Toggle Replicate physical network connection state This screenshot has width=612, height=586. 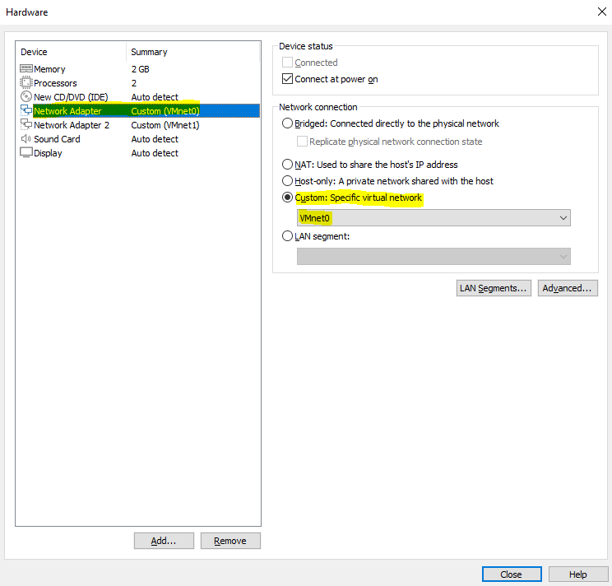pos(302,142)
